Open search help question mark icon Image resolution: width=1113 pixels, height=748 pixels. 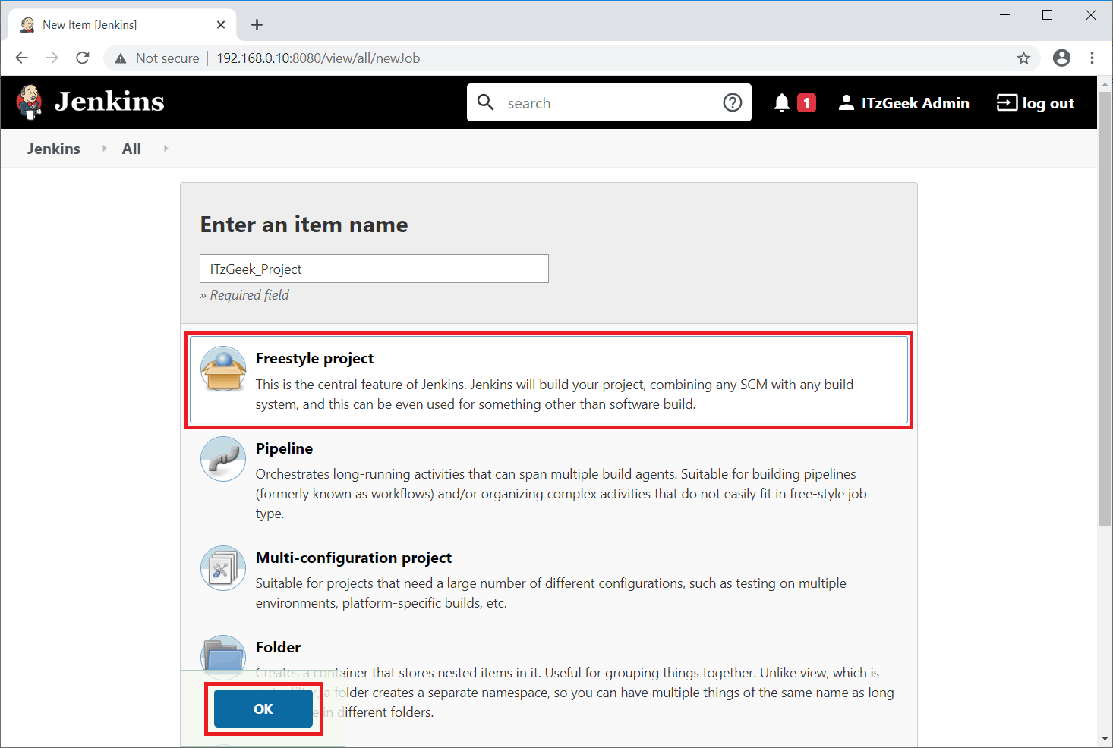733,102
